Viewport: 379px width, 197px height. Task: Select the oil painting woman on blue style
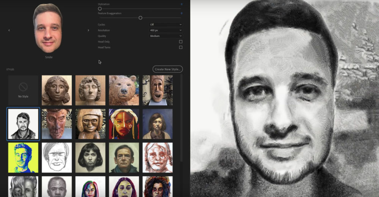tap(158, 124)
